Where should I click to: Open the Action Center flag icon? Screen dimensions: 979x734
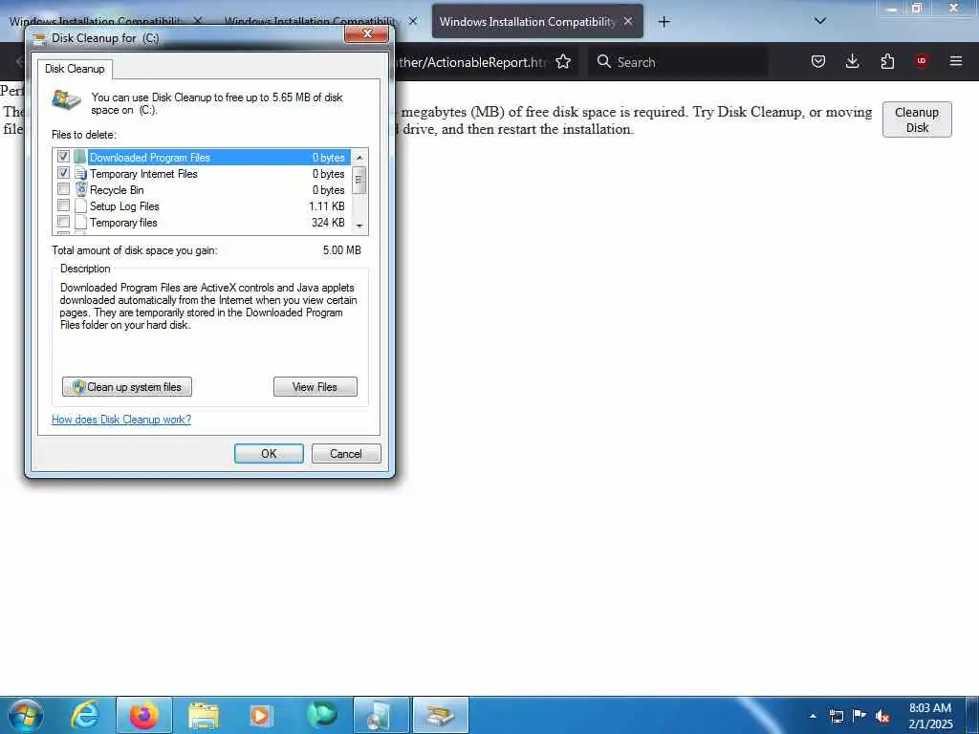859,715
